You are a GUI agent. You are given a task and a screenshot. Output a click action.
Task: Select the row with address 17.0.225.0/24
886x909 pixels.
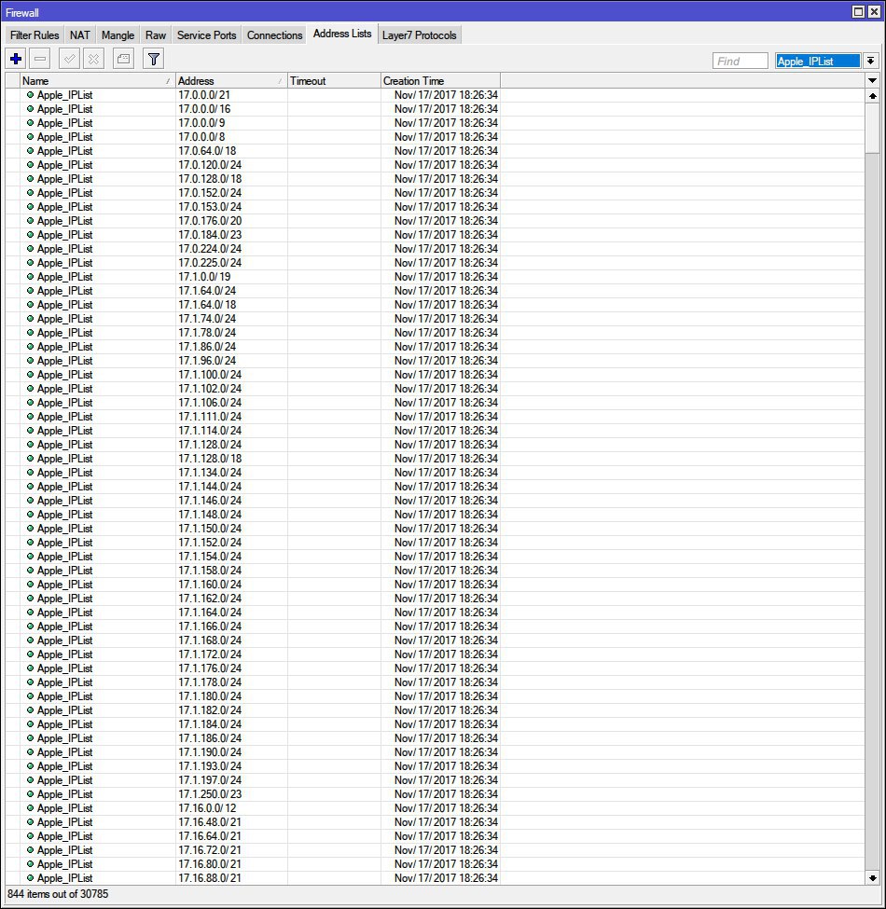coord(435,263)
